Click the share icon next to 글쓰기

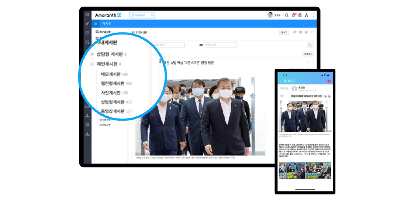point(295,32)
